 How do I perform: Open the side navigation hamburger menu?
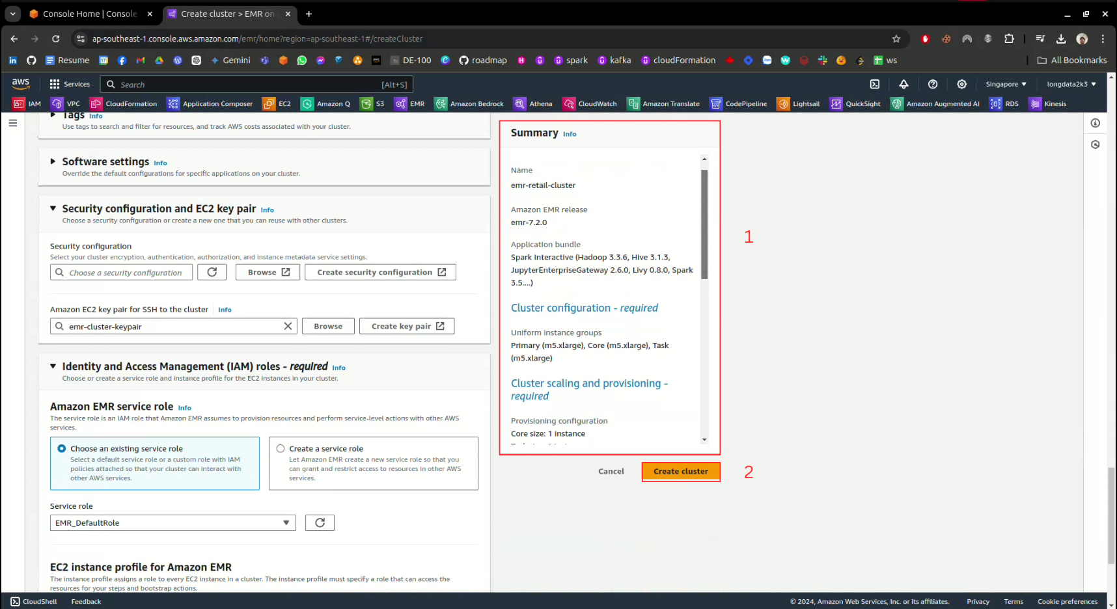(x=13, y=123)
